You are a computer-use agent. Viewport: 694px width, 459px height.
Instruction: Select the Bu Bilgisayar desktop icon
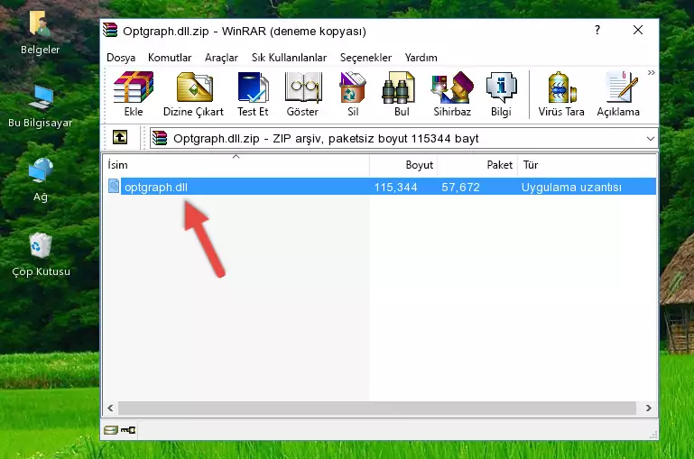click(x=41, y=106)
